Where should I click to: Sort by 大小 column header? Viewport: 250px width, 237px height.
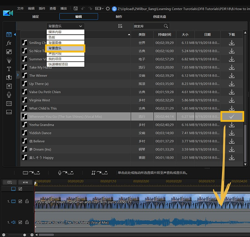[x=185, y=35]
